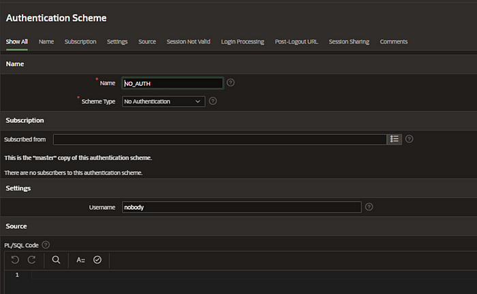
Task: Click the Subscribed from input field
Action: coord(220,140)
